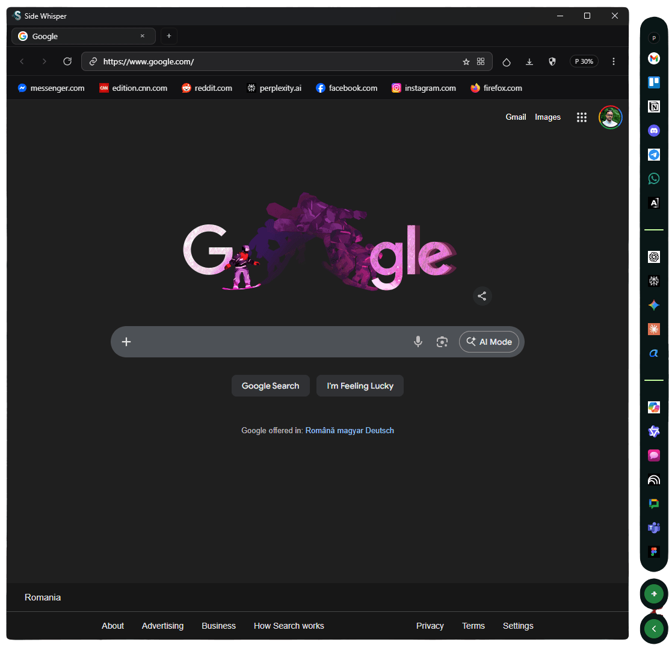This screenshot has width=669, height=648.
Task: Open Microsoft Teams from the sidebar
Action: pyautogui.click(x=654, y=528)
